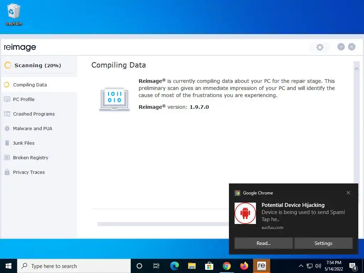Click the Scanning spinner icon

[8, 65]
